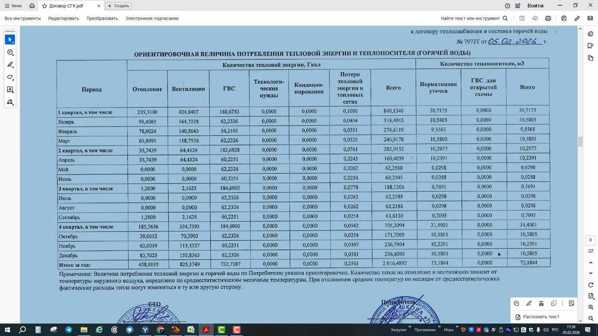The image size is (598, 336).
Task: Click the edit text tool in floating toolbar
Action: coord(541,303)
